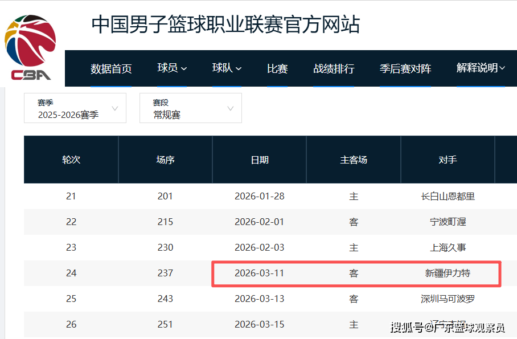
Task: Click the 对手 column header
Action: (x=448, y=160)
